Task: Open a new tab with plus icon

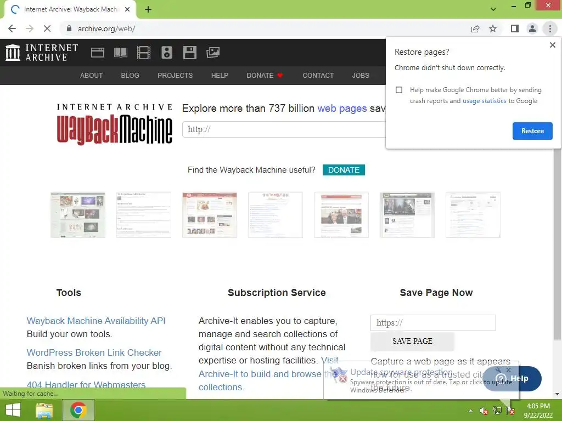Action: pyautogui.click(x=148, y=10)
